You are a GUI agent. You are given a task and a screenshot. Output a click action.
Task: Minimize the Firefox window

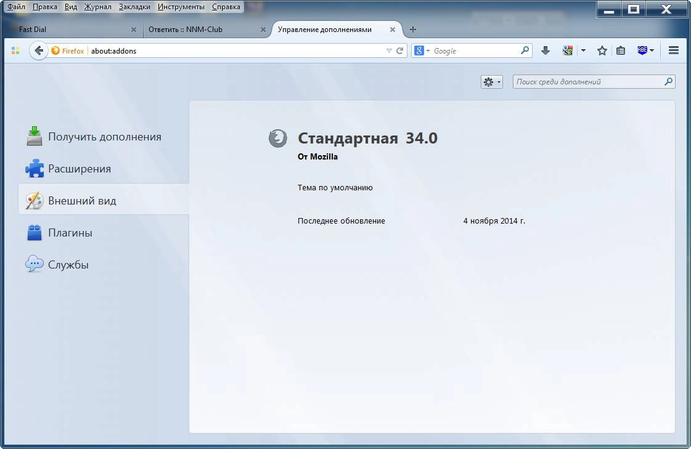[x=609, y=9]
